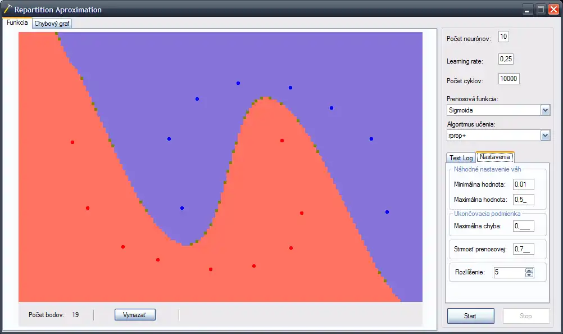Click the app icon in the title bar
563x334 pixels.
[x=7, y=9]
